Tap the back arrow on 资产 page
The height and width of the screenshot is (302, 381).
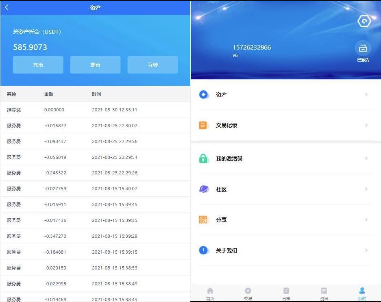[7, 7]
